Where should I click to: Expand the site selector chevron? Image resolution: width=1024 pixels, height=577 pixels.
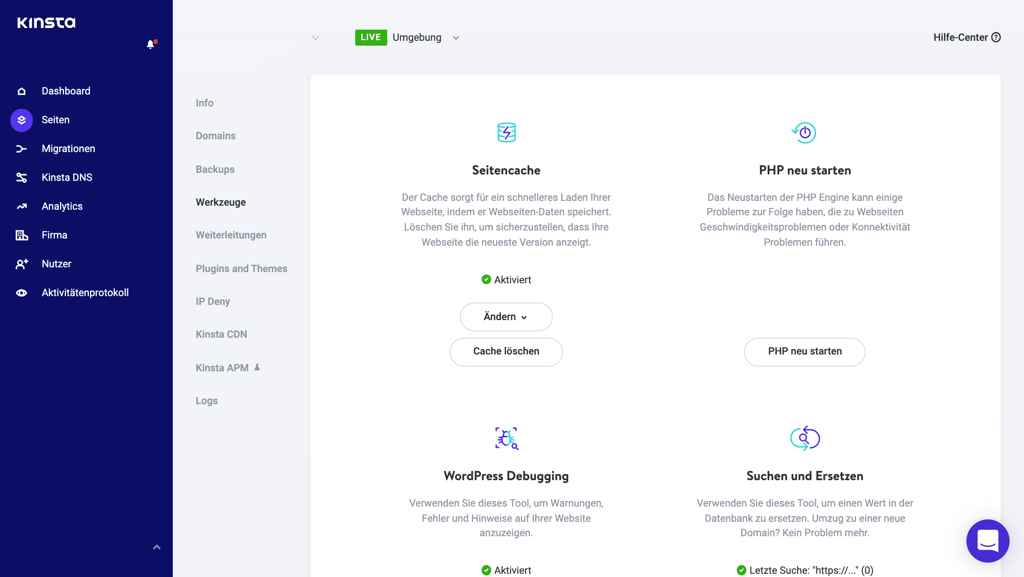pos(316,38)
